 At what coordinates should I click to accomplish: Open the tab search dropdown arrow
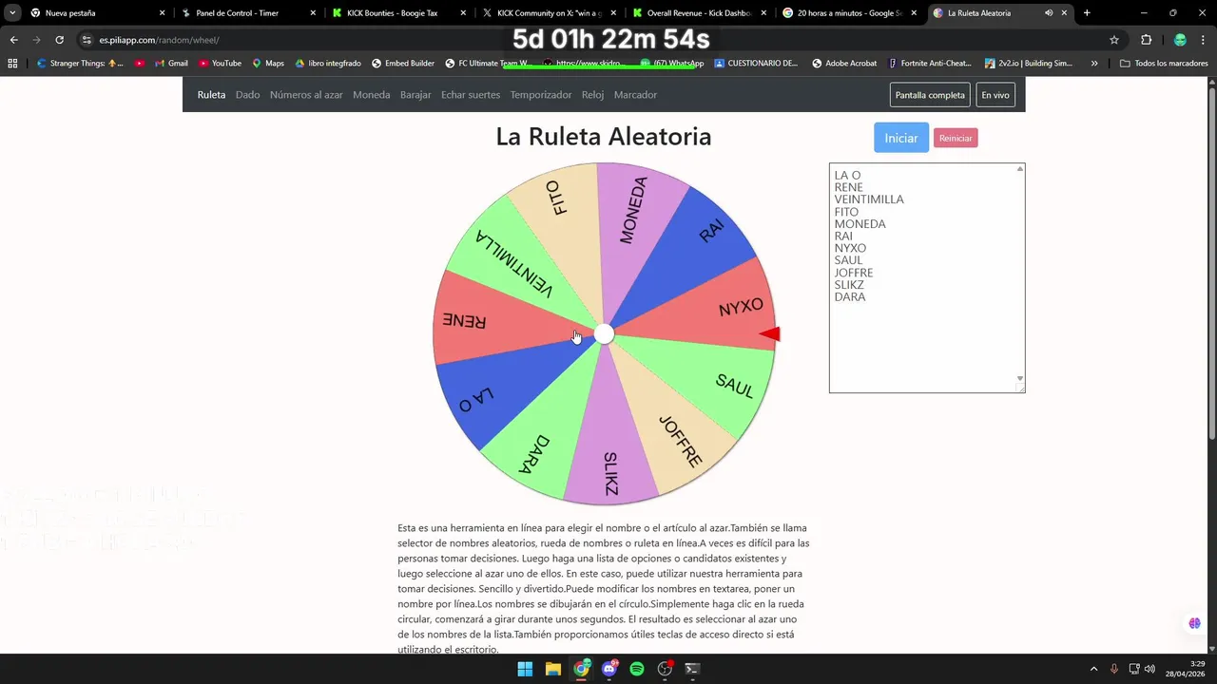(12, 13)
